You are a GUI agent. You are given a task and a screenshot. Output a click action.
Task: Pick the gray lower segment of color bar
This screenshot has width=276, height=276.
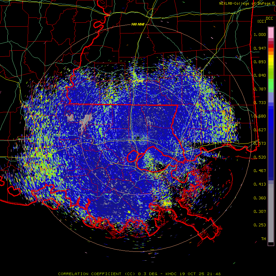271,213
